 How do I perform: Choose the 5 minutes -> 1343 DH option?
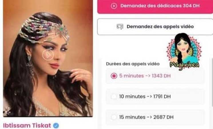pos(155,76)
